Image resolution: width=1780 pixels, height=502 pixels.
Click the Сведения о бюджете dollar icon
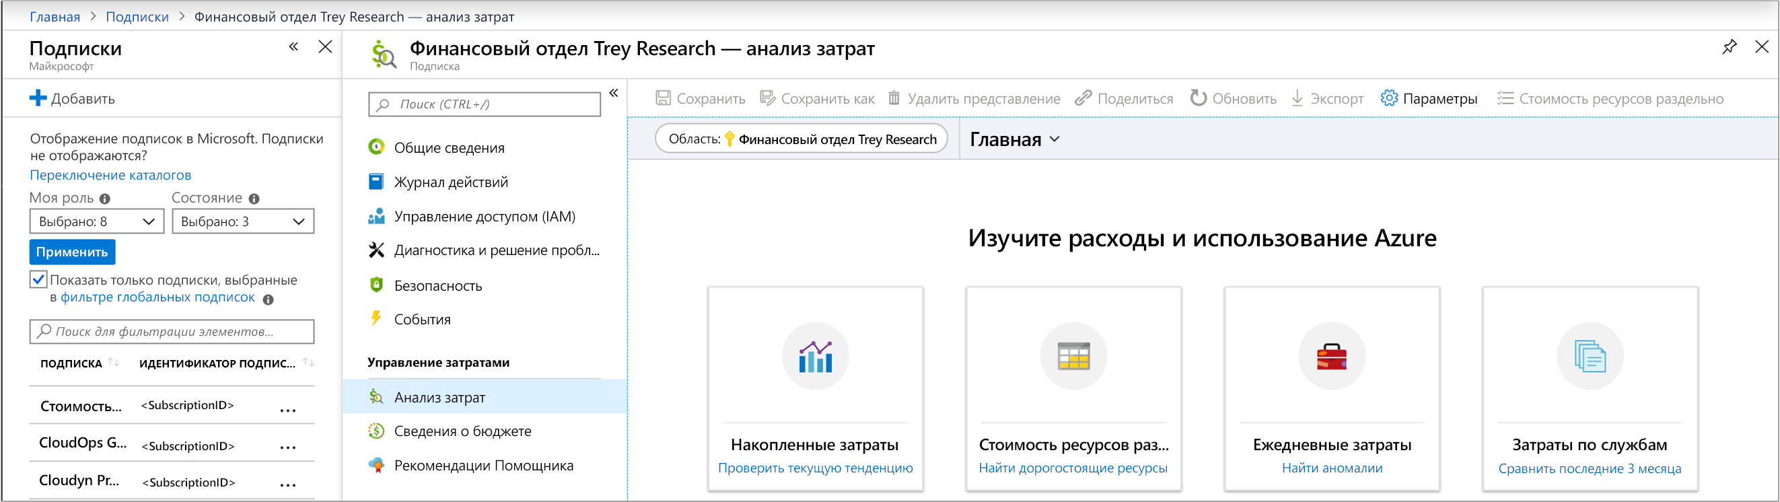(376, 431)
